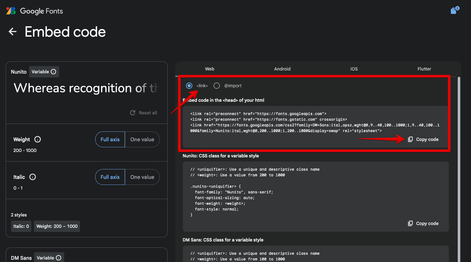Viewport: 471px width, 262px height.
Task: Click the back arrow beside Embed code
Action: pyautogui.click(x=12, y=31)
